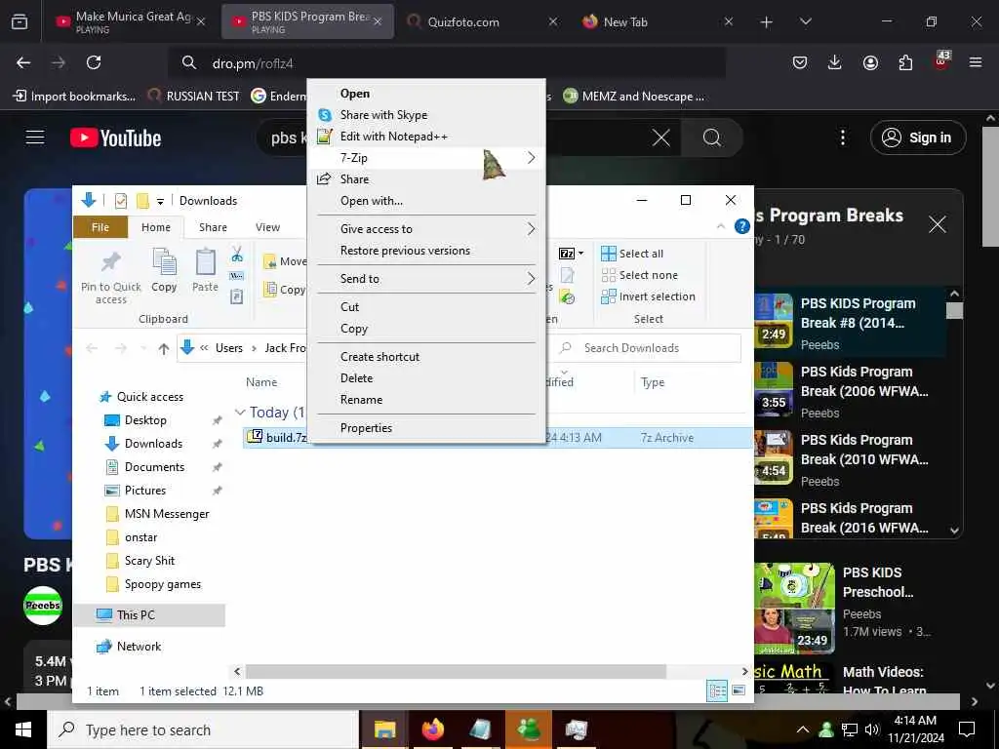The image size is (999, 749).
Task: Choose Open in the context menu
Action: (x=425, y=94)
